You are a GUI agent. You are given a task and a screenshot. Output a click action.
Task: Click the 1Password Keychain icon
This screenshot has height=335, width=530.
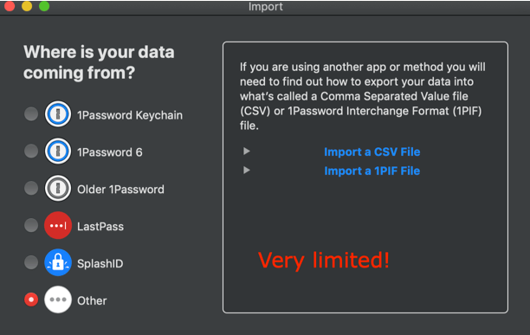click(58, 114)
